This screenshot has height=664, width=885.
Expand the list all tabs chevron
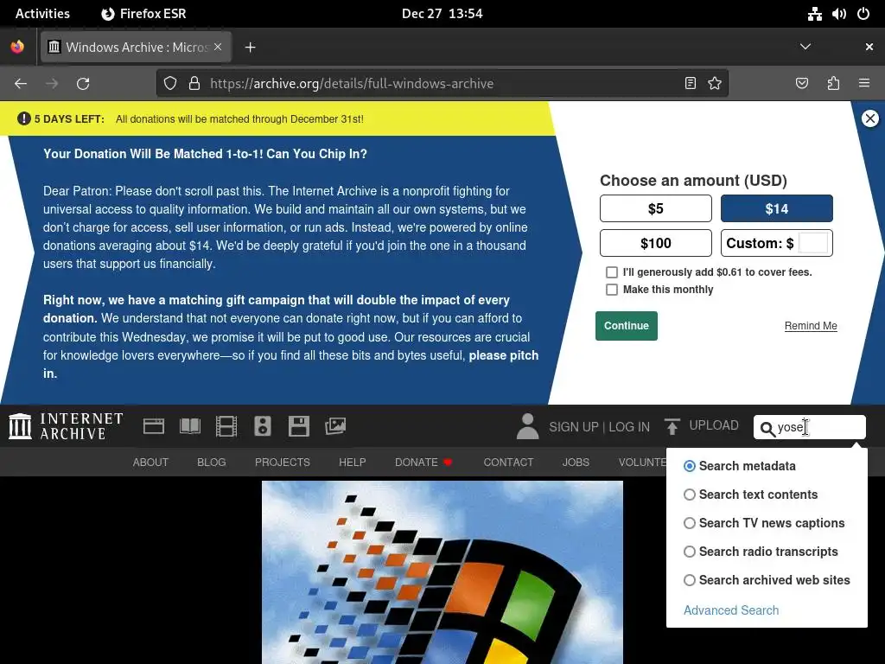[805, 47]
